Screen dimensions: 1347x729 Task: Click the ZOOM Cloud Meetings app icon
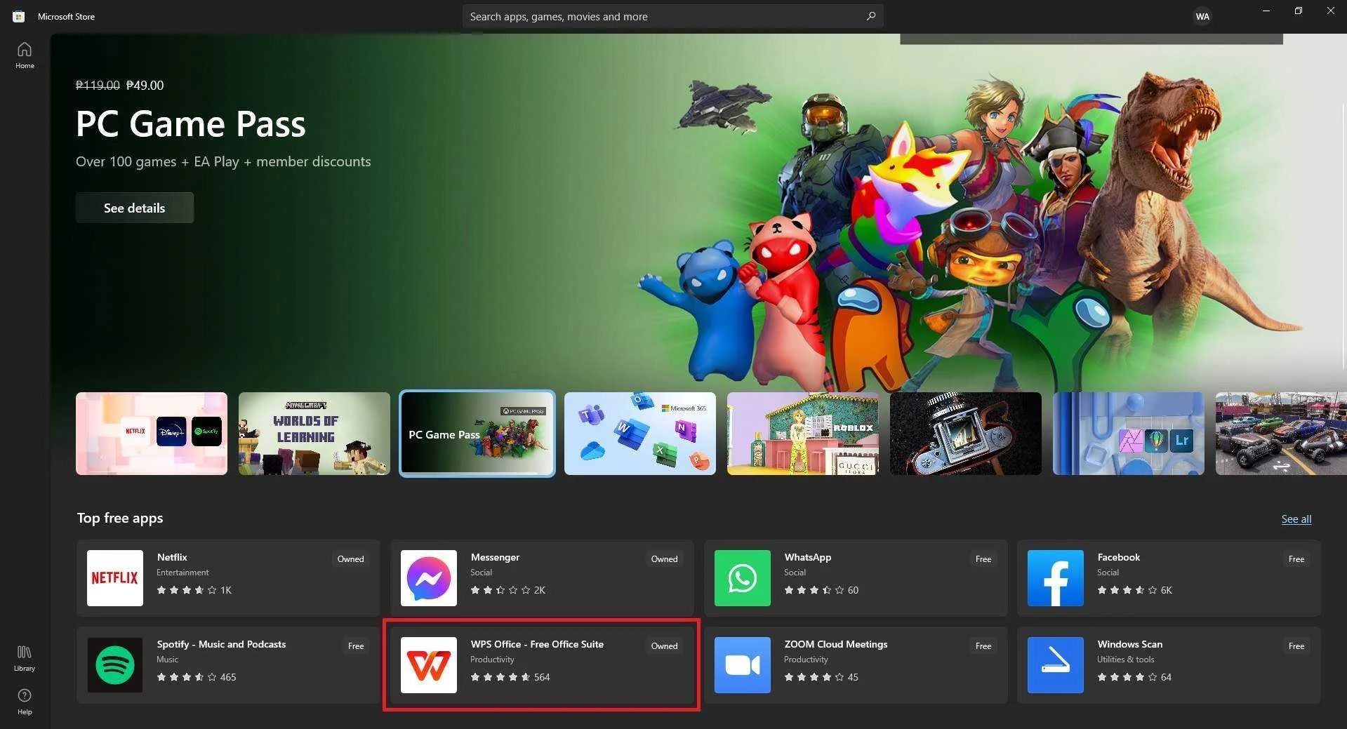743,665
